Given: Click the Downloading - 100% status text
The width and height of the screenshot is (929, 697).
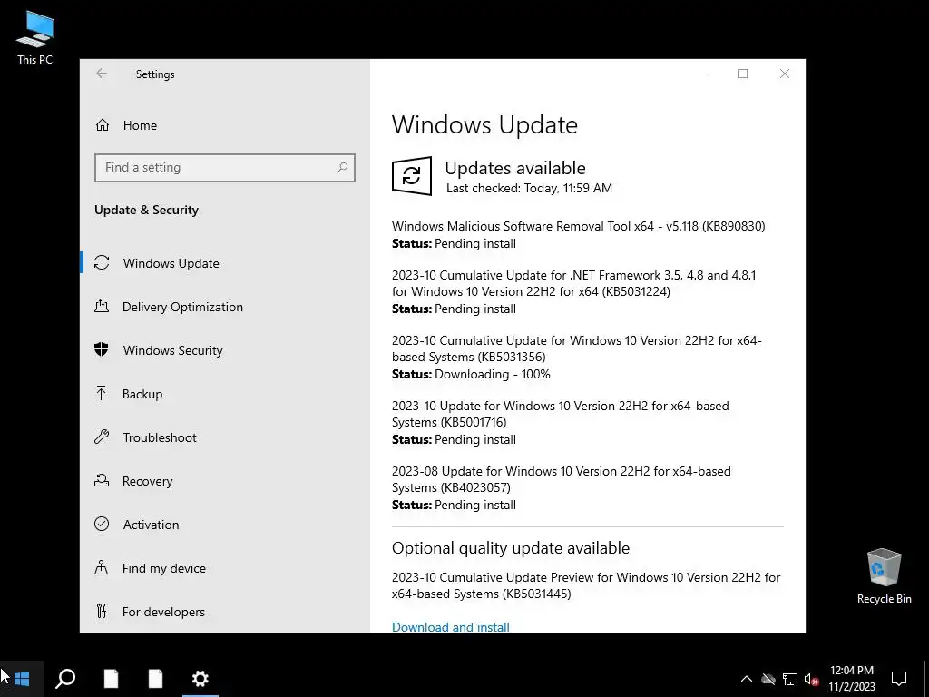Looking at the screenshot, I should [493, 375].
